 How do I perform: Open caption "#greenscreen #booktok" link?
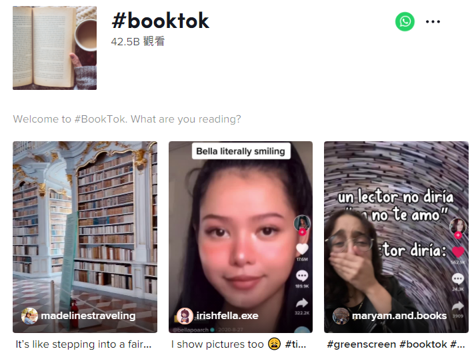pyautogui.click(x=396, y=344)
